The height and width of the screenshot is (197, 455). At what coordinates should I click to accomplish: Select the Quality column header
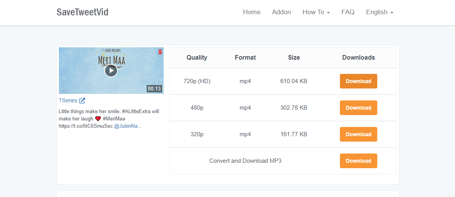[x=197, y=57]
